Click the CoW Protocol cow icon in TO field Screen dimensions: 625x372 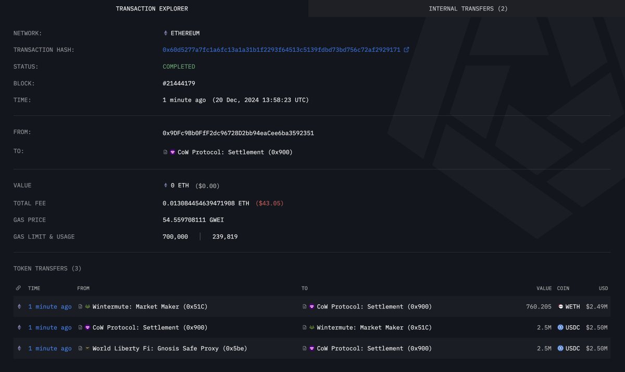click(172, 152)
